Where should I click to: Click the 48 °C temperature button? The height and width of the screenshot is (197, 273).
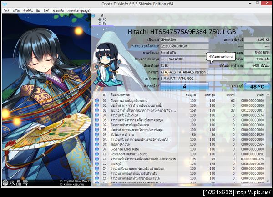[x=257, y=86]
